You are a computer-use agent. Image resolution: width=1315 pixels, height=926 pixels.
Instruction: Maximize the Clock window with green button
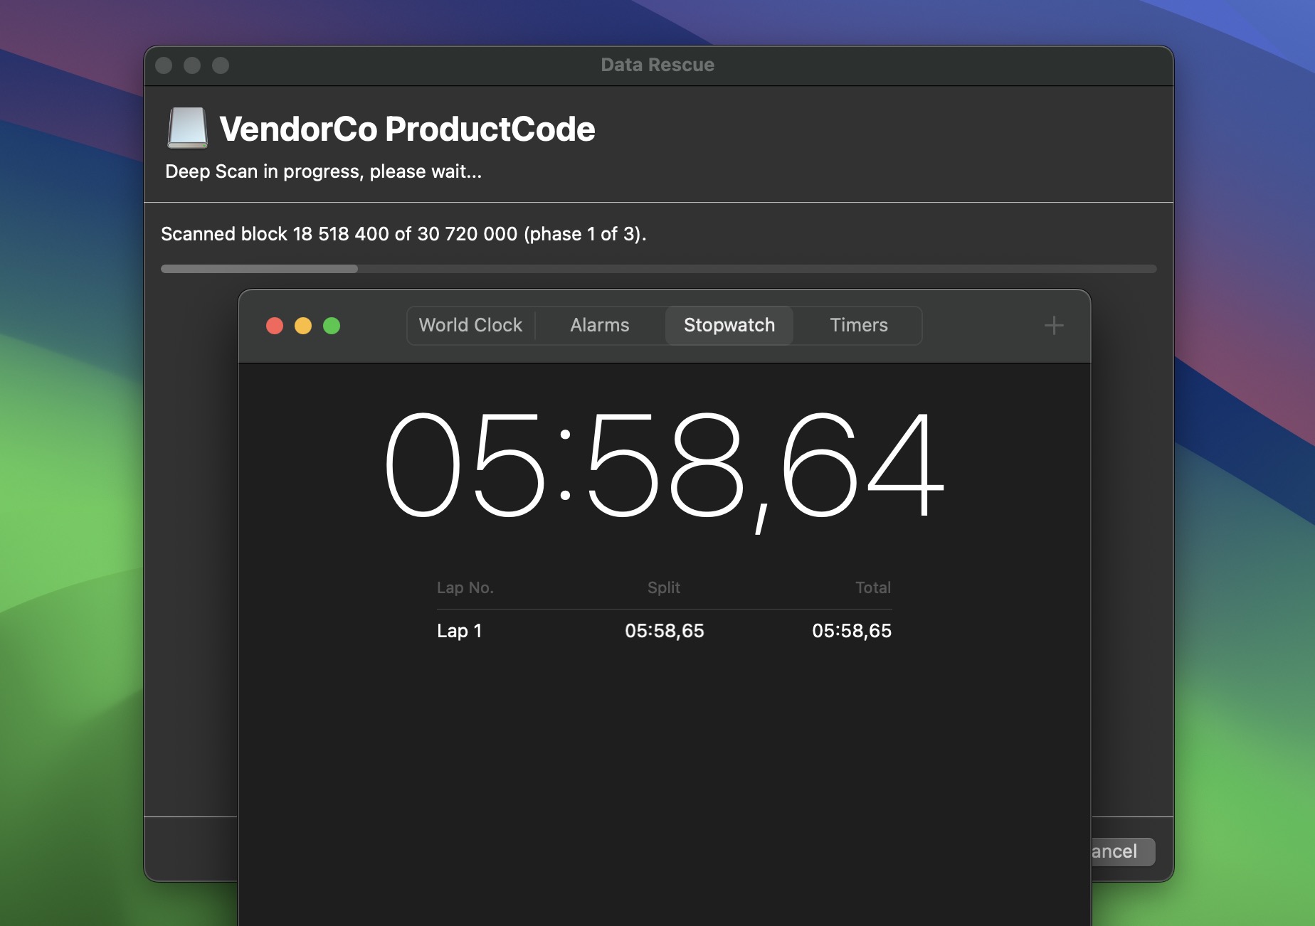[x=332, y=326]
